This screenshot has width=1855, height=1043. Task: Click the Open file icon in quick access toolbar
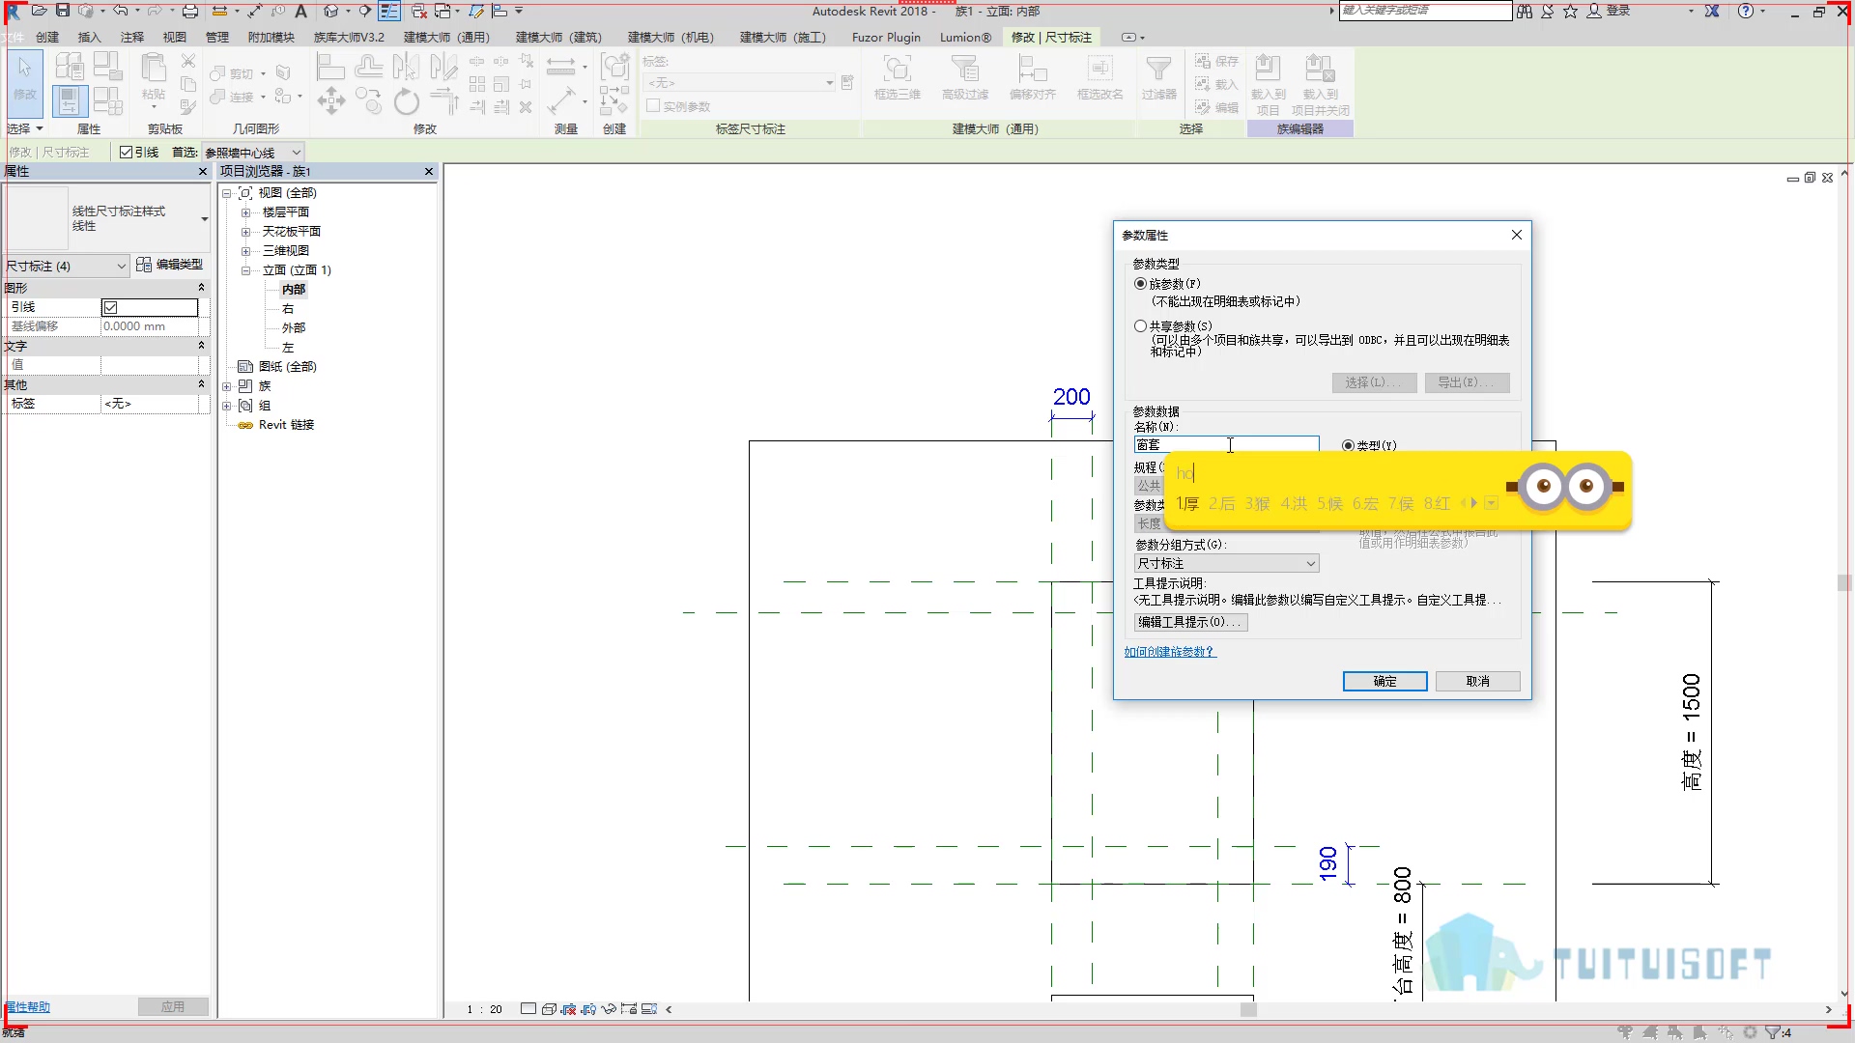tap(39, 11)
